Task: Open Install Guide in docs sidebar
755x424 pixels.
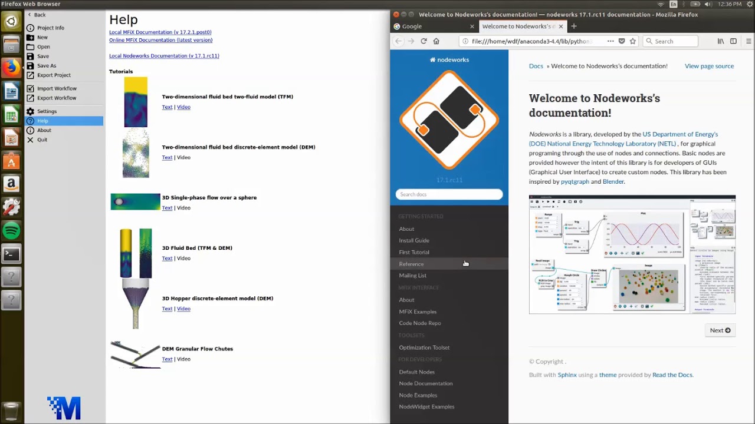Action: [x=414, y=240]
